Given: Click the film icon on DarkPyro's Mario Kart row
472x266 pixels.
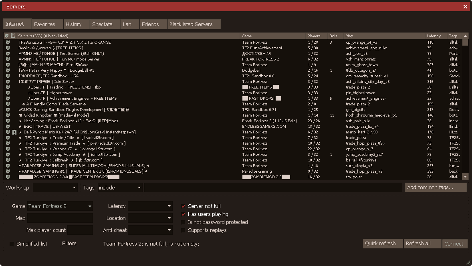Looking at the screenshot, I should point(13,132).
